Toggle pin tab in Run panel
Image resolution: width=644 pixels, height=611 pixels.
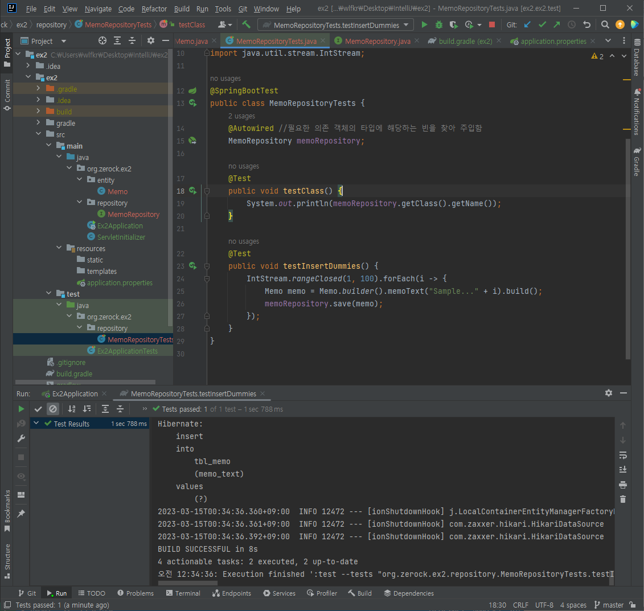(x=21, y=513)
